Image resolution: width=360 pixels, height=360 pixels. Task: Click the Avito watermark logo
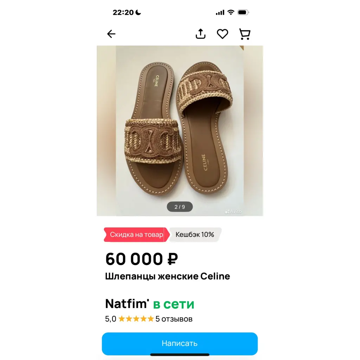[234, 212]
